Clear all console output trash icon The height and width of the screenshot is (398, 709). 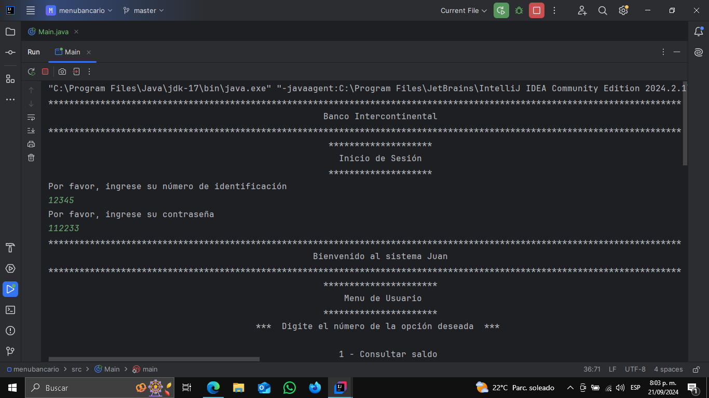[x=31, y=158]
